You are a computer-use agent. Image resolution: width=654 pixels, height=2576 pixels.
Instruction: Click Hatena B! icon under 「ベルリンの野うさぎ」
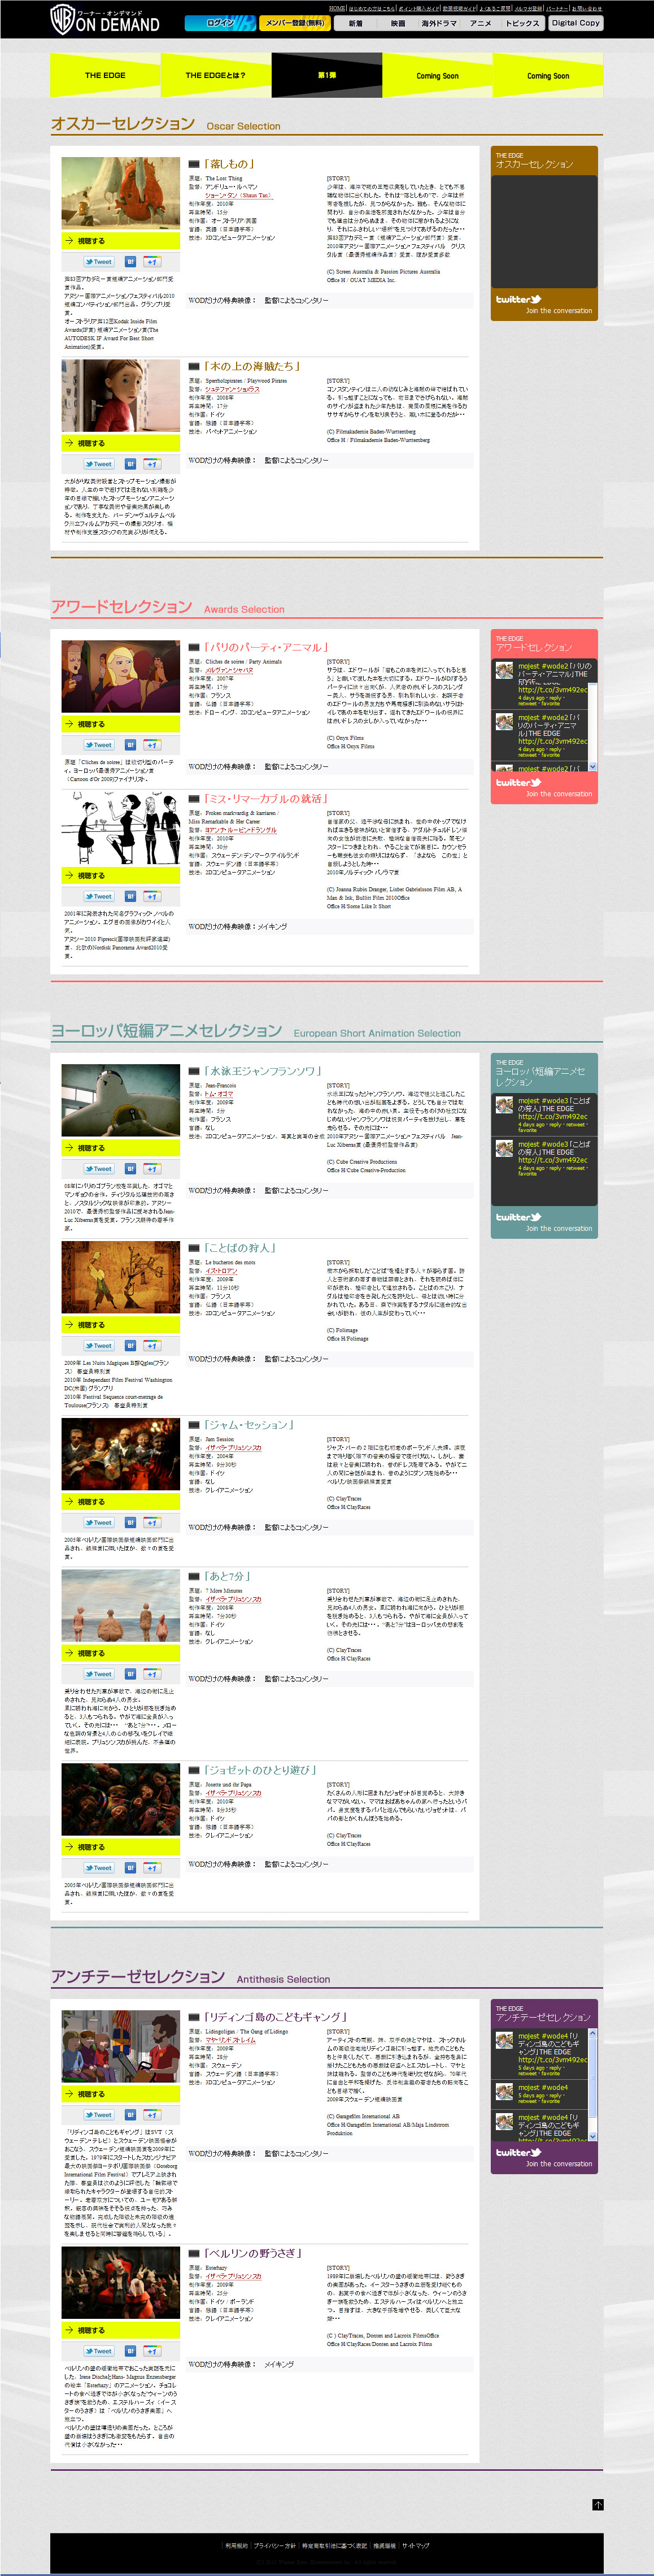(130, 2351)
